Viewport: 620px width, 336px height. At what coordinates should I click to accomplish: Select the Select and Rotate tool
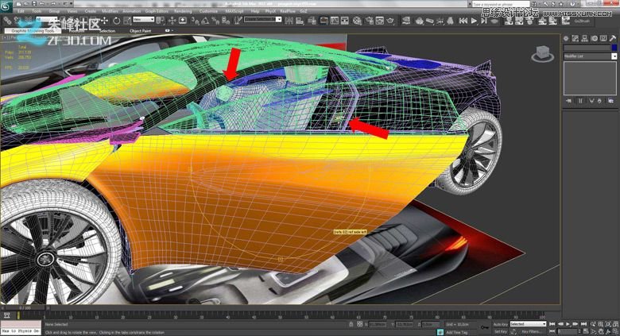(117, 21)
